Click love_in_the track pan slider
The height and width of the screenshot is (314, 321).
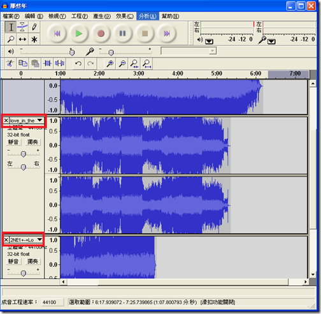(x=24, y=167)
